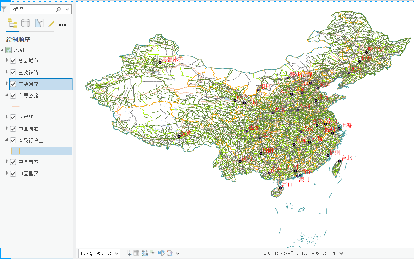The image size is (414, 259).
Task: Collapse the 主要公路 layer legend
Action: pyautogui.click(x=7, y=95)
